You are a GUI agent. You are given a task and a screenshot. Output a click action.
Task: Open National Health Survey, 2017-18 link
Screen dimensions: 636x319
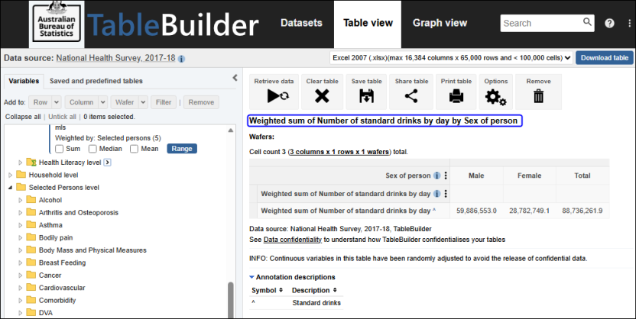[x=115, y=58]
